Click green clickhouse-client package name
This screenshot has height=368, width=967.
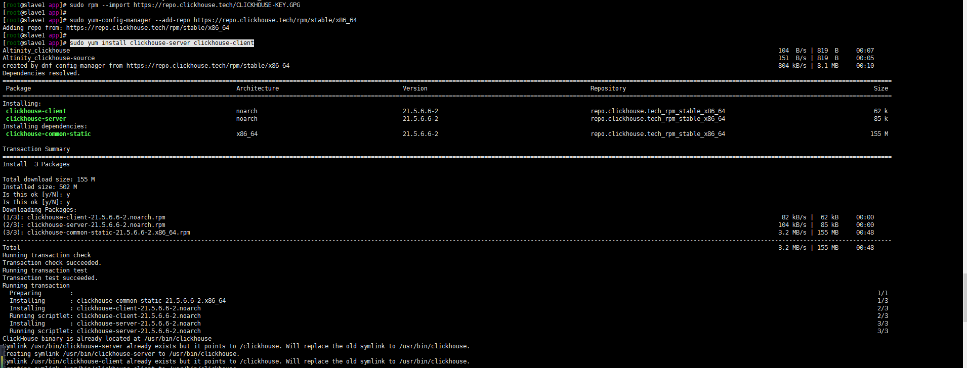(x=36, y=111)
